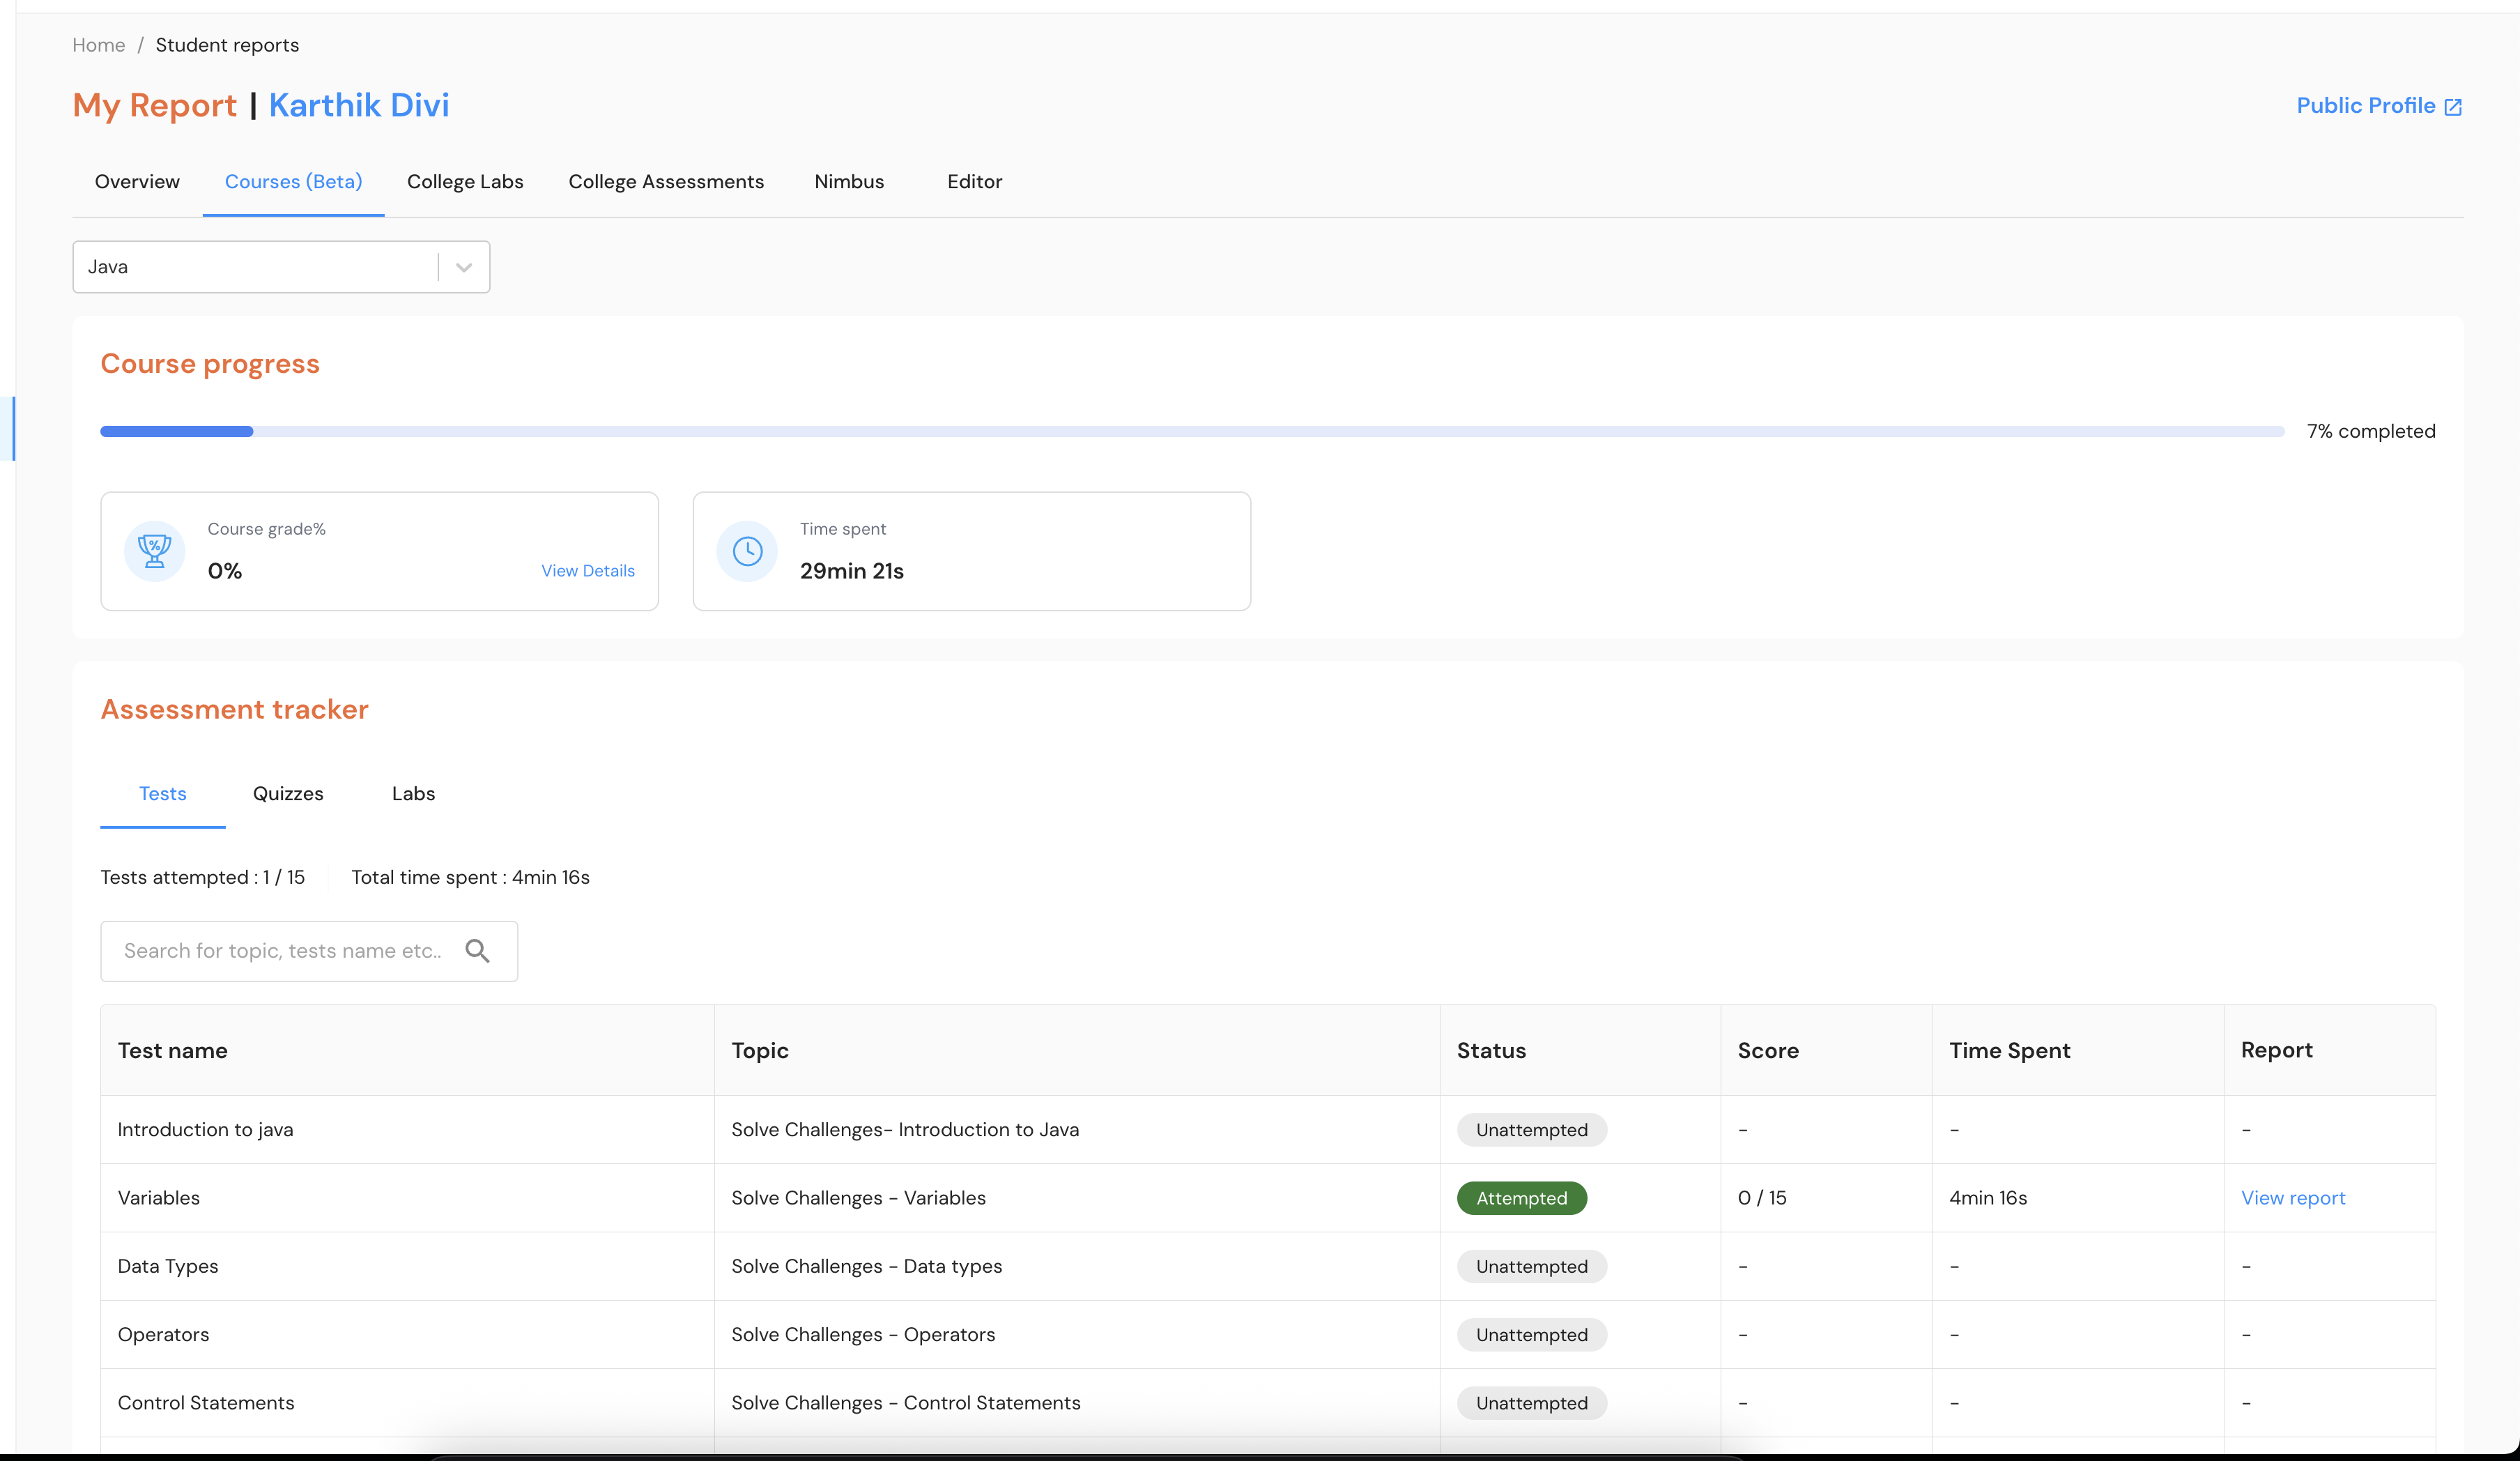
Task: Click the trophy course grade icon
Action: point(154,551)
